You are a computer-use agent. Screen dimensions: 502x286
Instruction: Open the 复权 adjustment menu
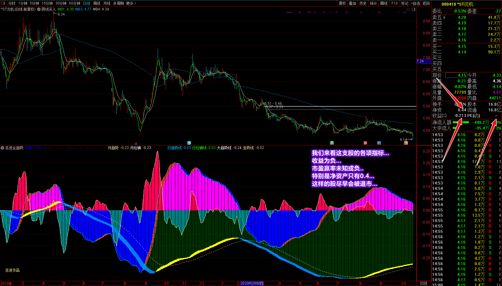342,3
